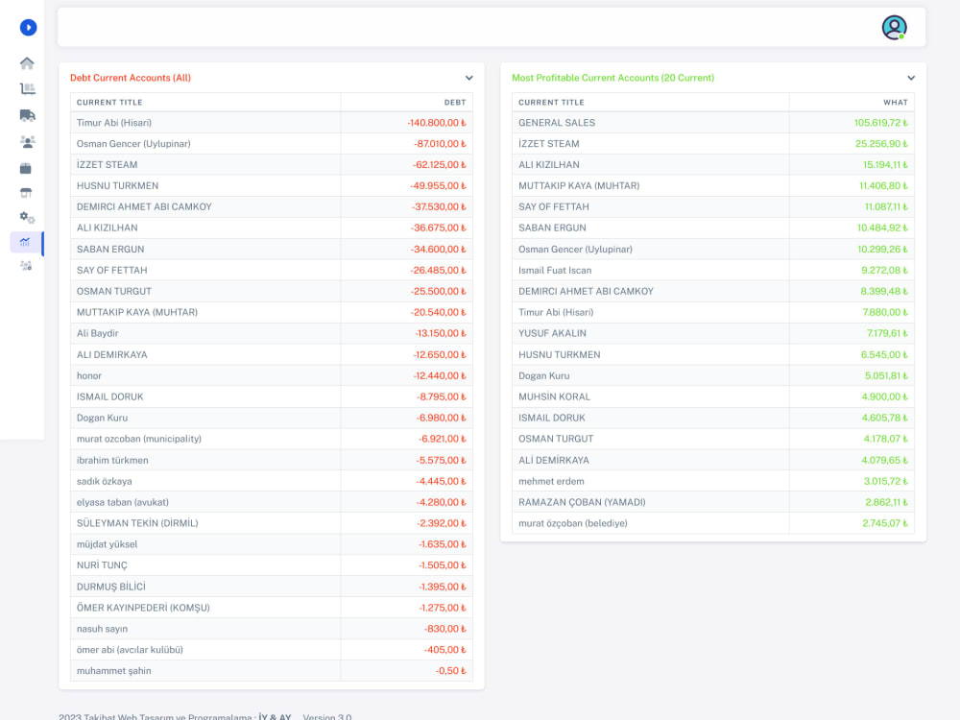Select the ibrahim türkmen row
Image resolution: width=960 pixels, height=720 pixels.
(x=272, y=461)
